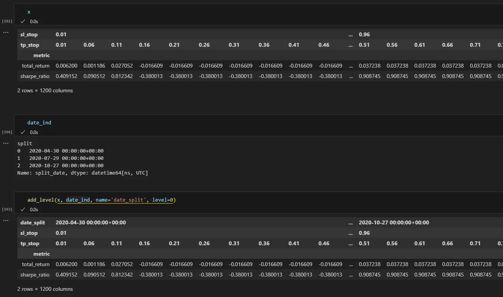Click 0.006200 value in x output table
503x297 pixels.
[66, 66]
